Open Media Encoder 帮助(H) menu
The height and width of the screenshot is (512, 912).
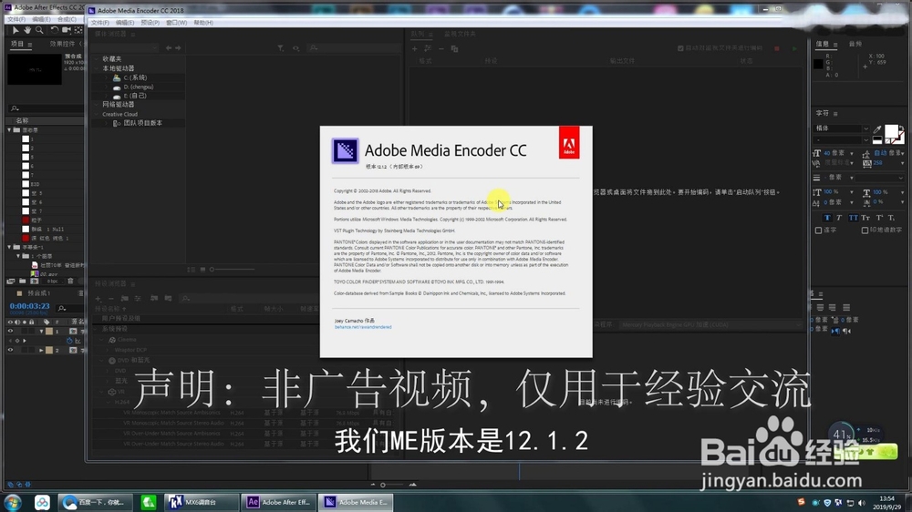coord(203,23)
